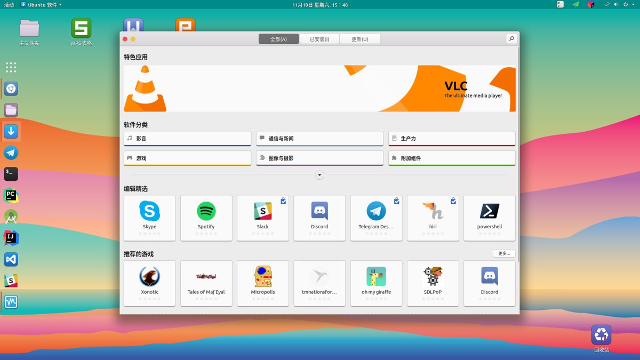Image resolution: width=640 pixels, height=360 pixels.
Task: Click Ubuntu Software download icon in dock
Action: click(x=11, y=131)
